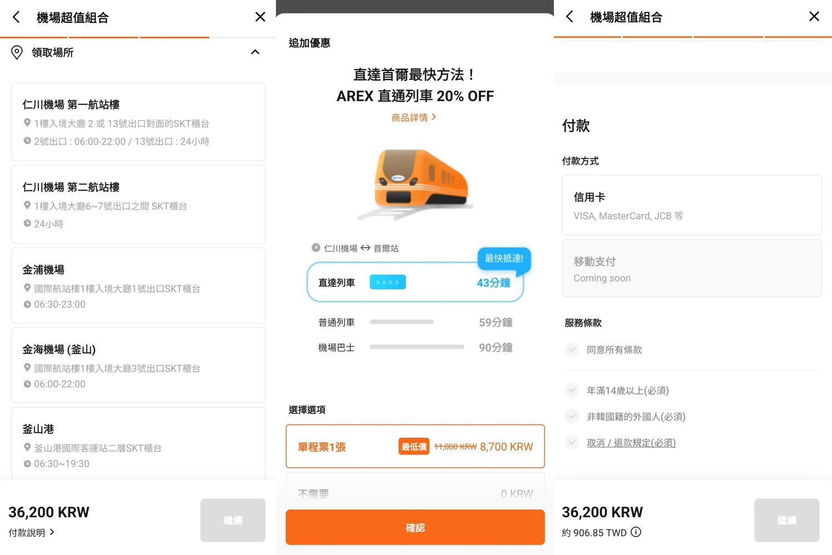Click the 最低價 badge
This screenshot has height=555, width=832.
pos(414,447)
